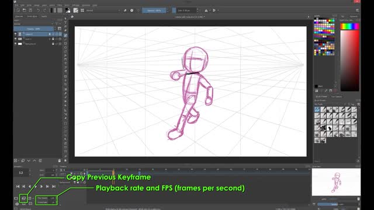The image size is (374, 210).
Task: Adjust the brush Opacity slider
Action: pyautogui.click(x=154, y=10)
